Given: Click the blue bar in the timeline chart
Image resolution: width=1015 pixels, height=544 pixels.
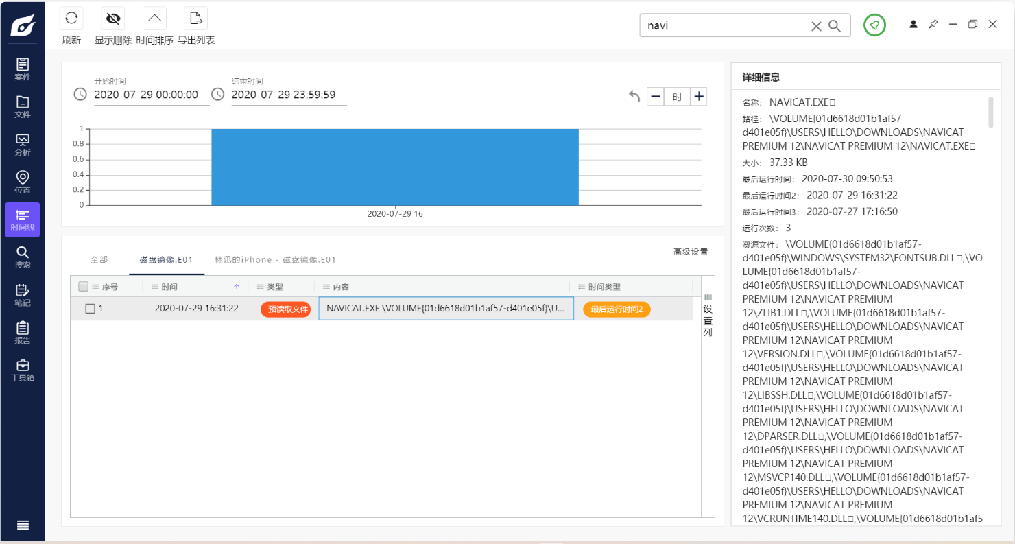Looking at the screenshot, I should click(x=395, y=167).
